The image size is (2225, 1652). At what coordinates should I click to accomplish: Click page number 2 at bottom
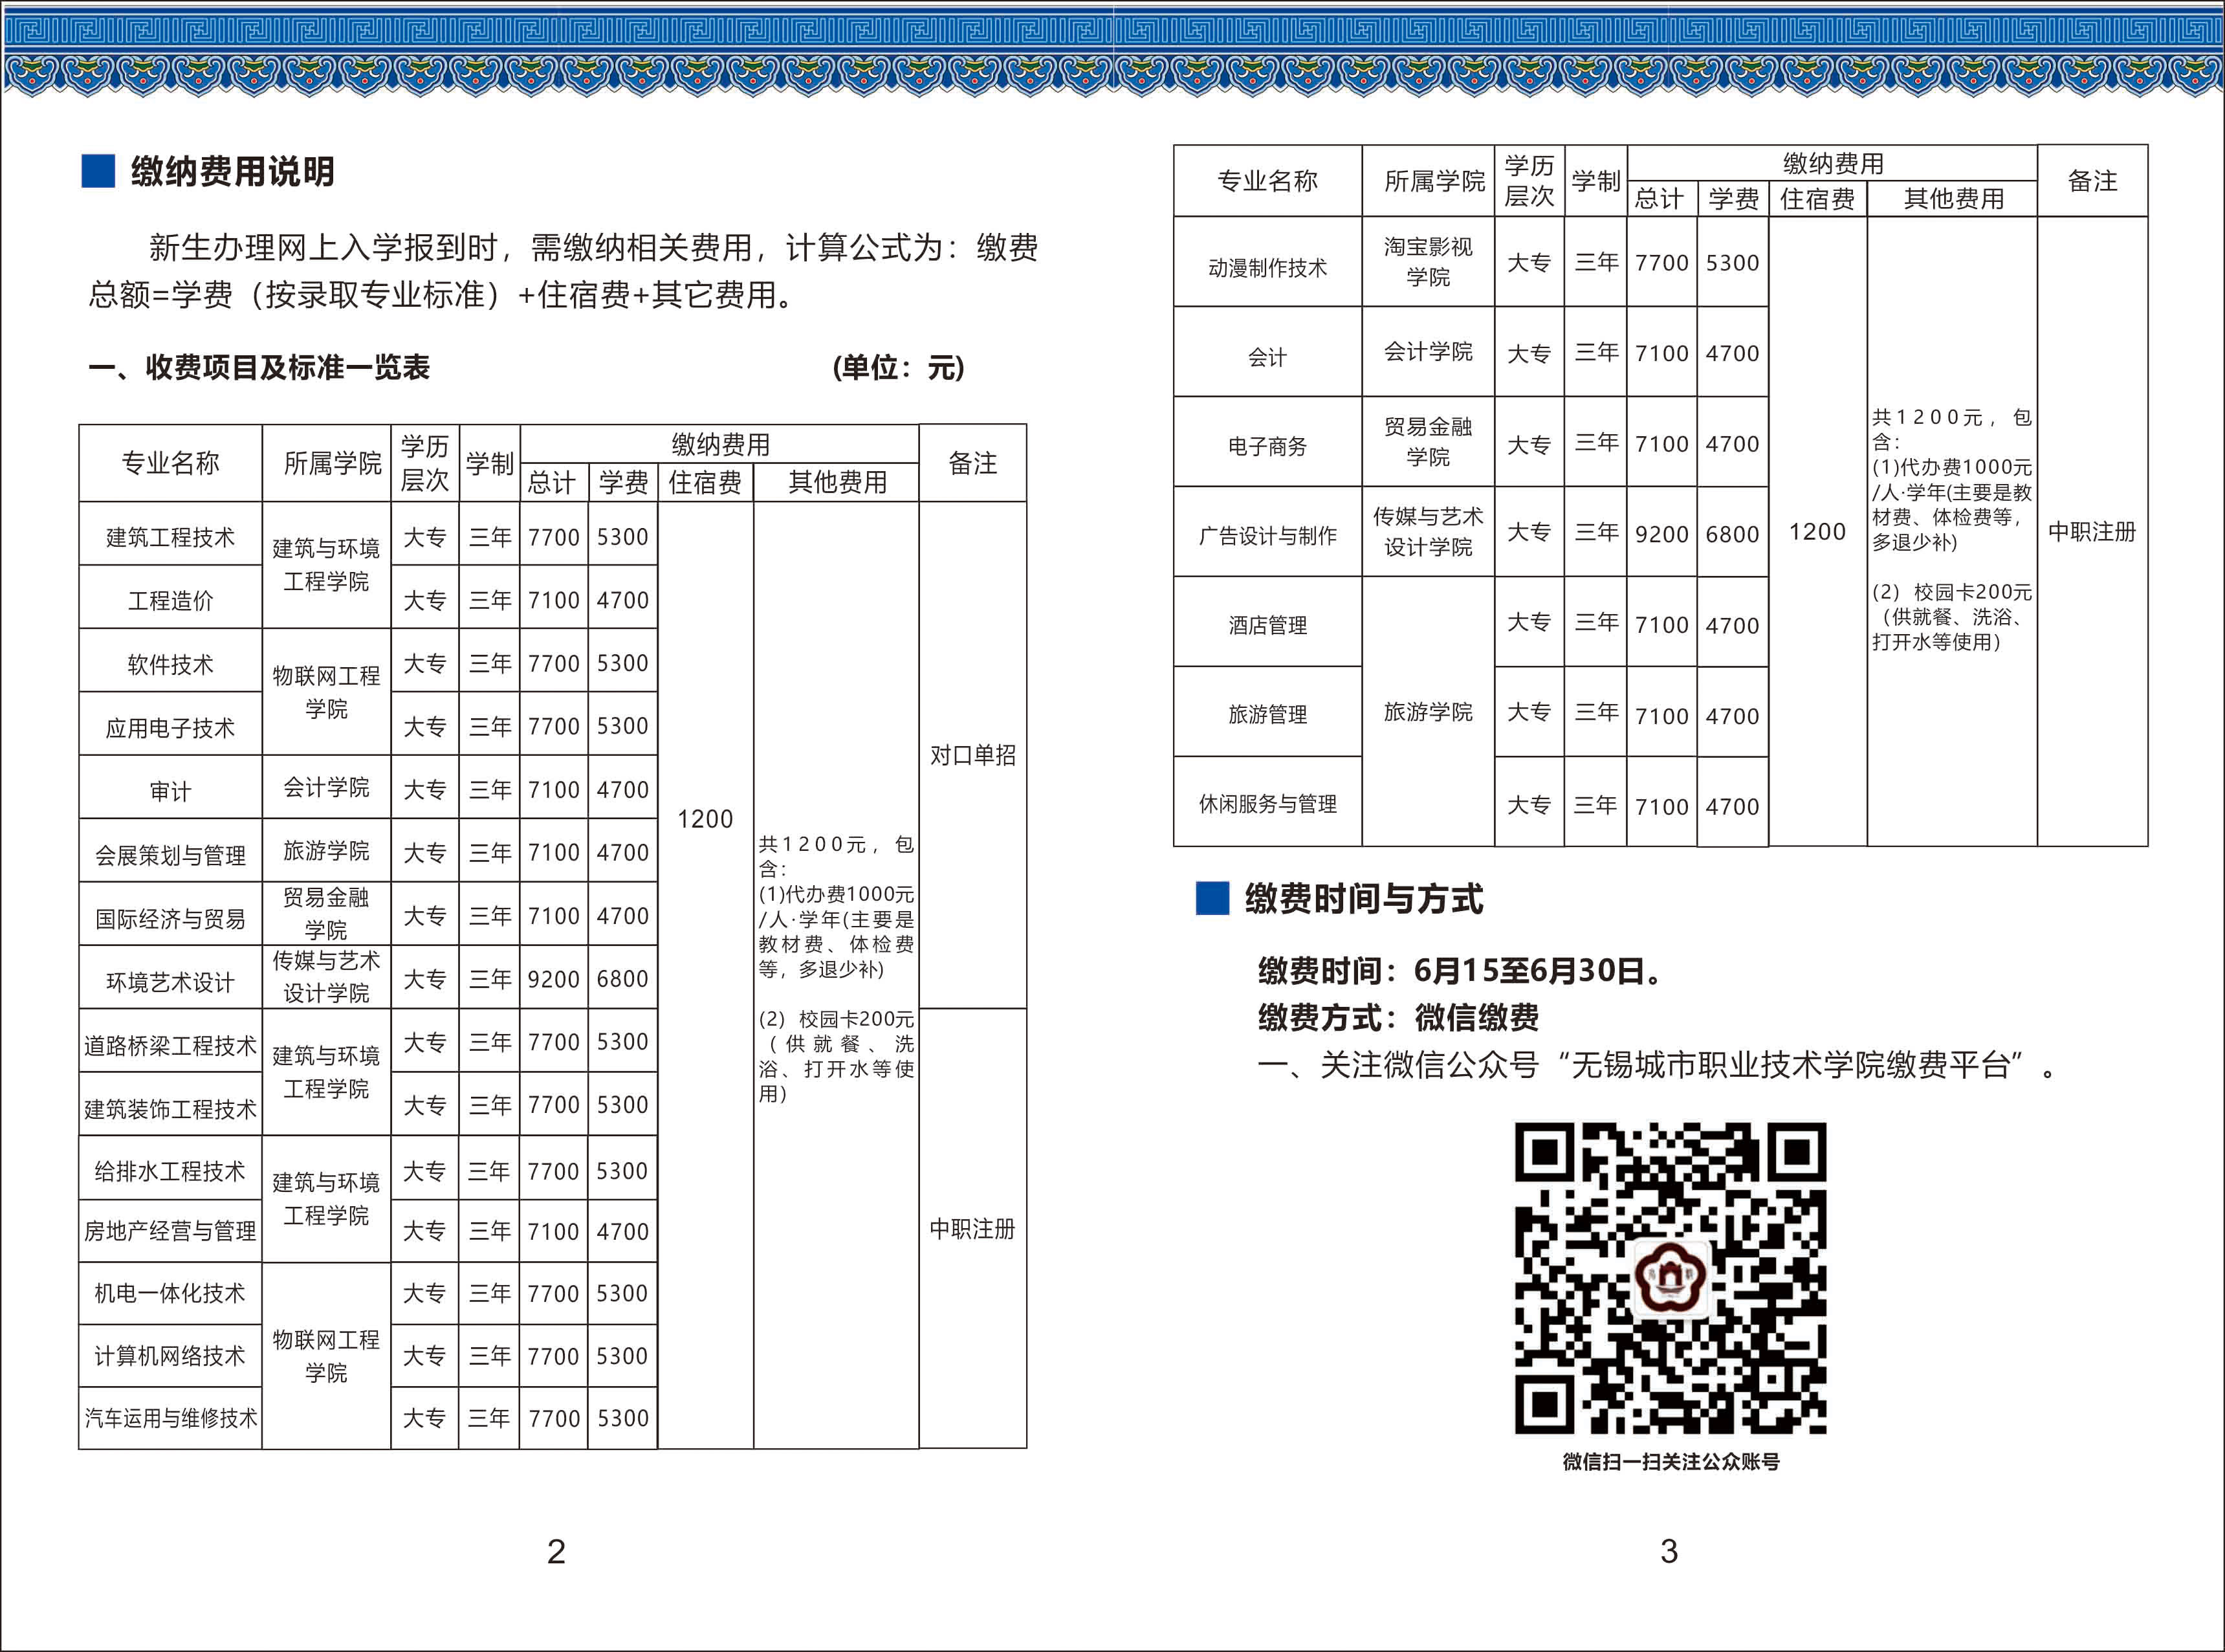click(x=556, y=1551)
